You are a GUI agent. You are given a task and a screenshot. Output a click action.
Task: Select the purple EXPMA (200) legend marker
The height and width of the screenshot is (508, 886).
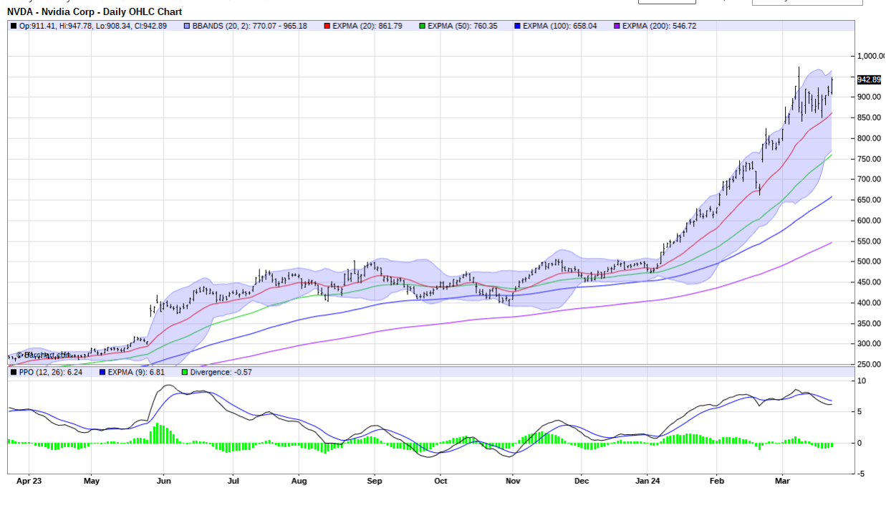(x=617, y=25)
